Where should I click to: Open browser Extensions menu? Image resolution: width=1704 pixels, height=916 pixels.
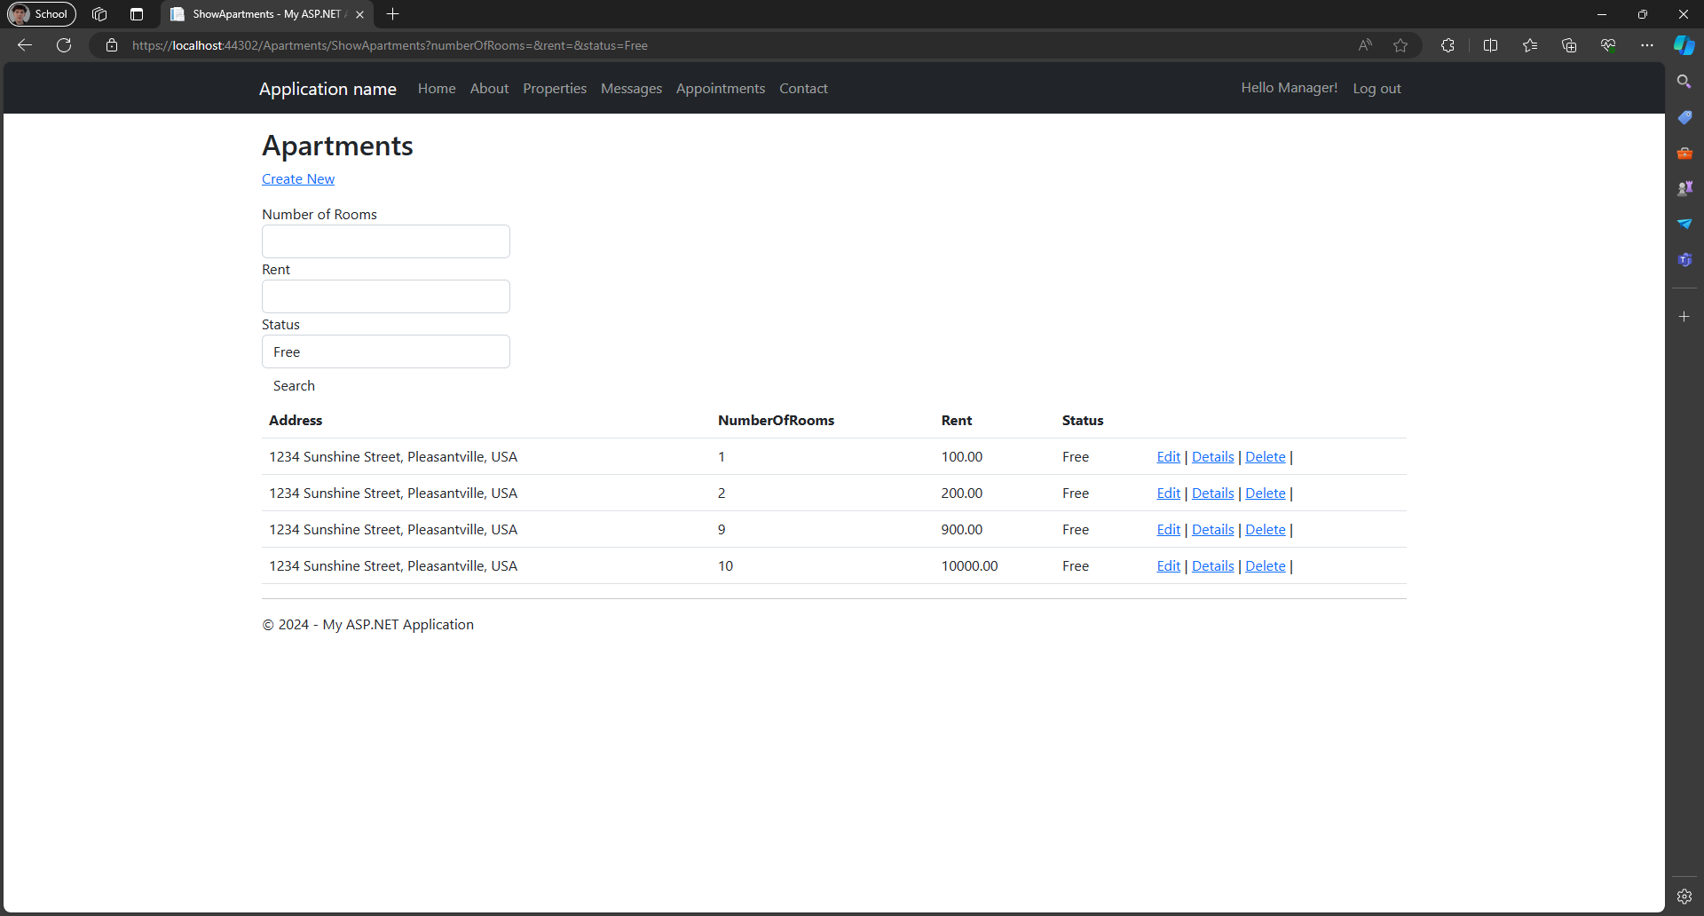[1448, 45]
